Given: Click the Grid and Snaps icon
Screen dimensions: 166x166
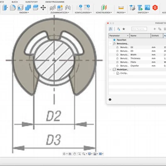Looking at the screenshot, I should pos(95,154).
